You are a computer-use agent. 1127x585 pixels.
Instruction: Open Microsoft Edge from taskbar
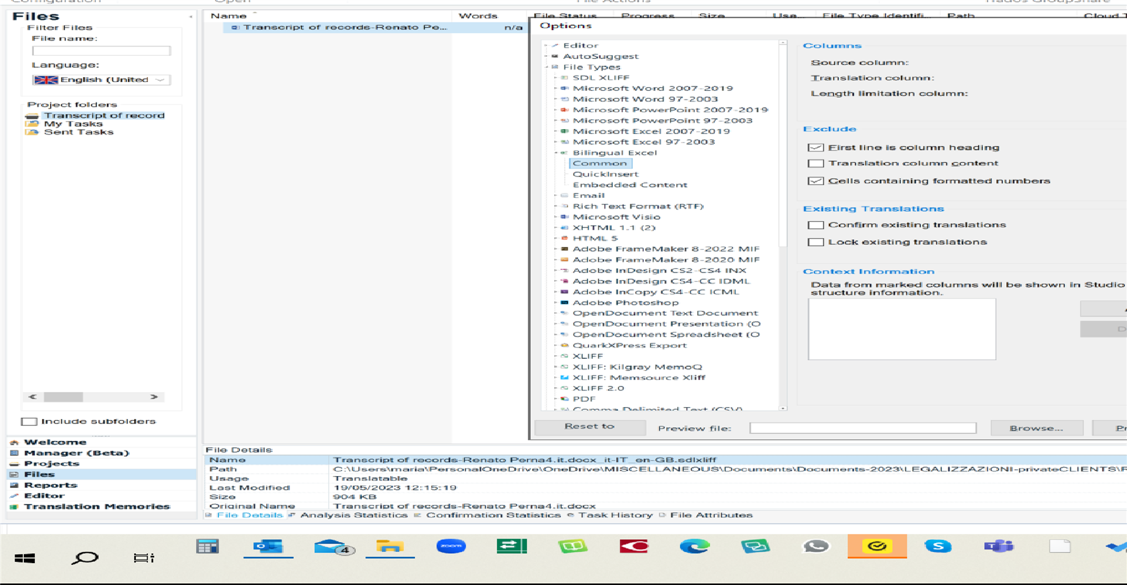tap(694, 546)
